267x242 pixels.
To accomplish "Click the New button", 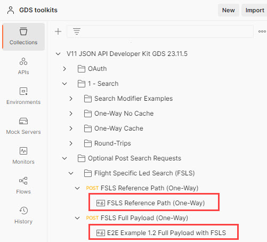I will 229,10.
